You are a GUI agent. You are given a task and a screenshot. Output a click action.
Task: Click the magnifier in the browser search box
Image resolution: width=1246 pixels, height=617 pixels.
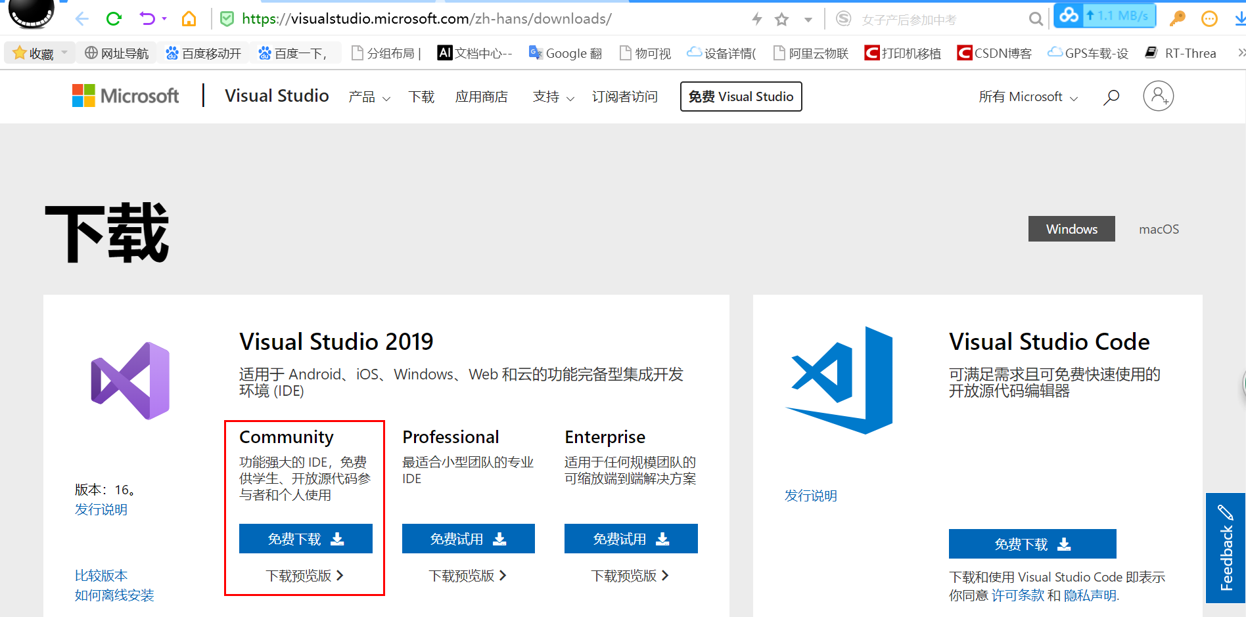(1036, 20)
